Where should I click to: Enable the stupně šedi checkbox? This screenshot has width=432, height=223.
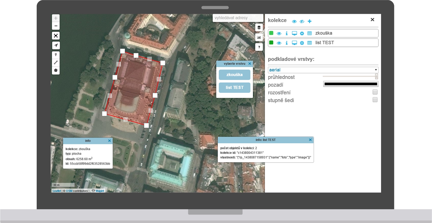[x=375, y=100]
